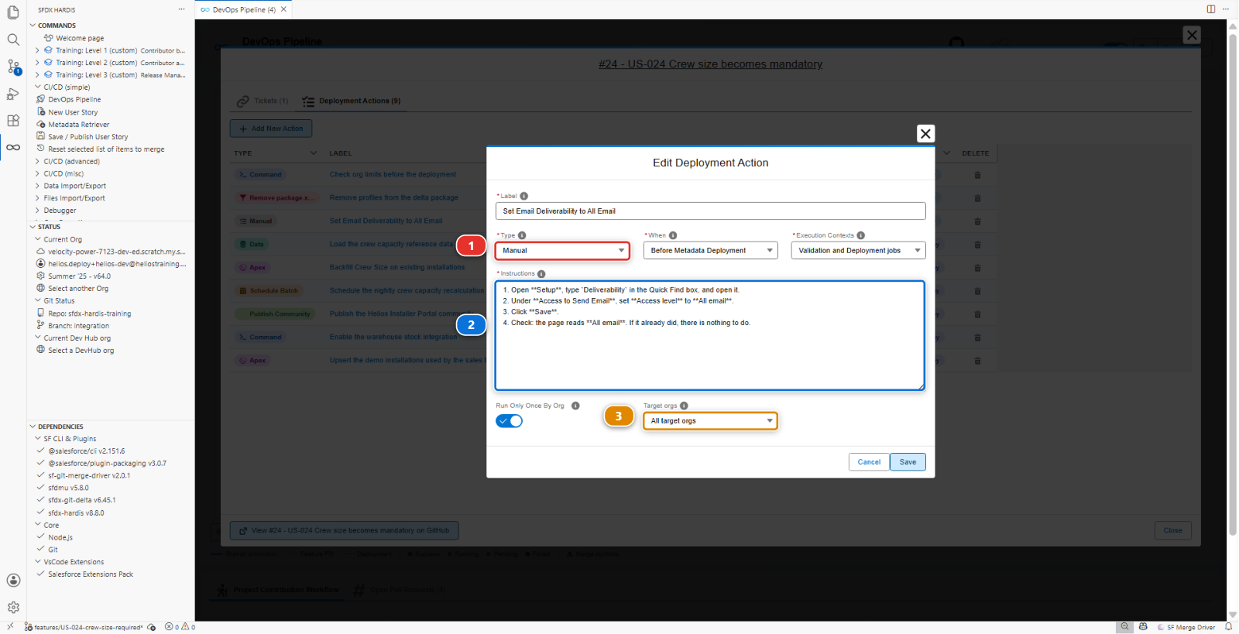1239x634 pixels.
Task: Open Metadata Retriever in the commands tree
Action: [x=78, y=125]
